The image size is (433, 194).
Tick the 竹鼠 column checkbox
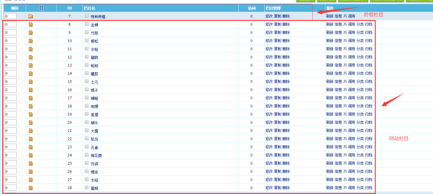[x=87, y=32]
